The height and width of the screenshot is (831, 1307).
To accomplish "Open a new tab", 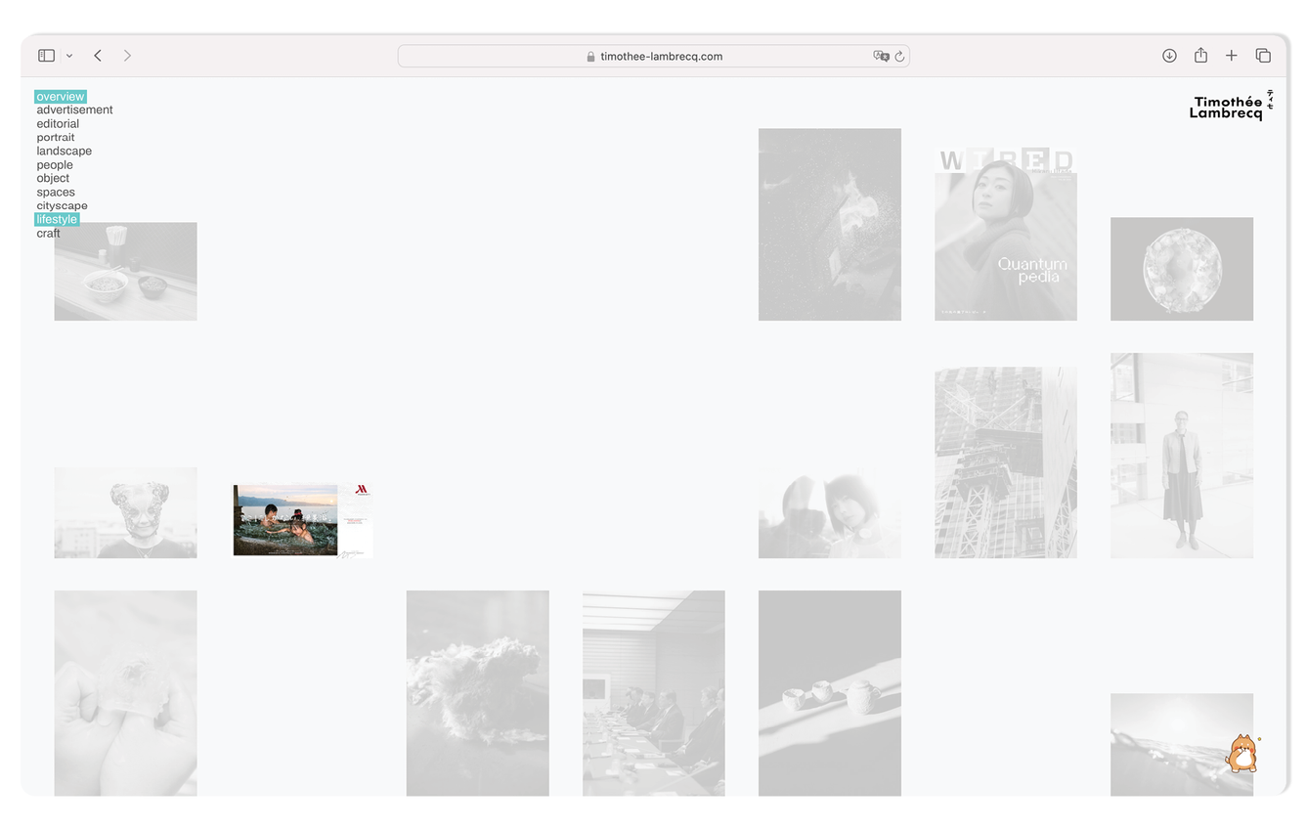I will (1232, 56).
